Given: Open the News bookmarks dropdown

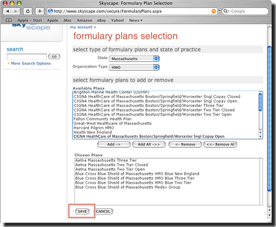Looking at the screenshot, I should pyautogui.click(x=136, y=20).
